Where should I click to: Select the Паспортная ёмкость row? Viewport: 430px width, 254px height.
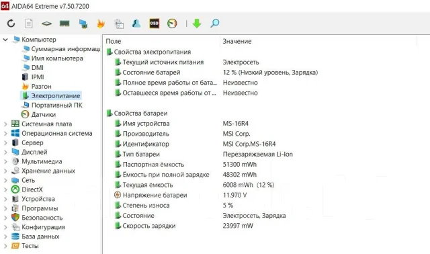153,165
